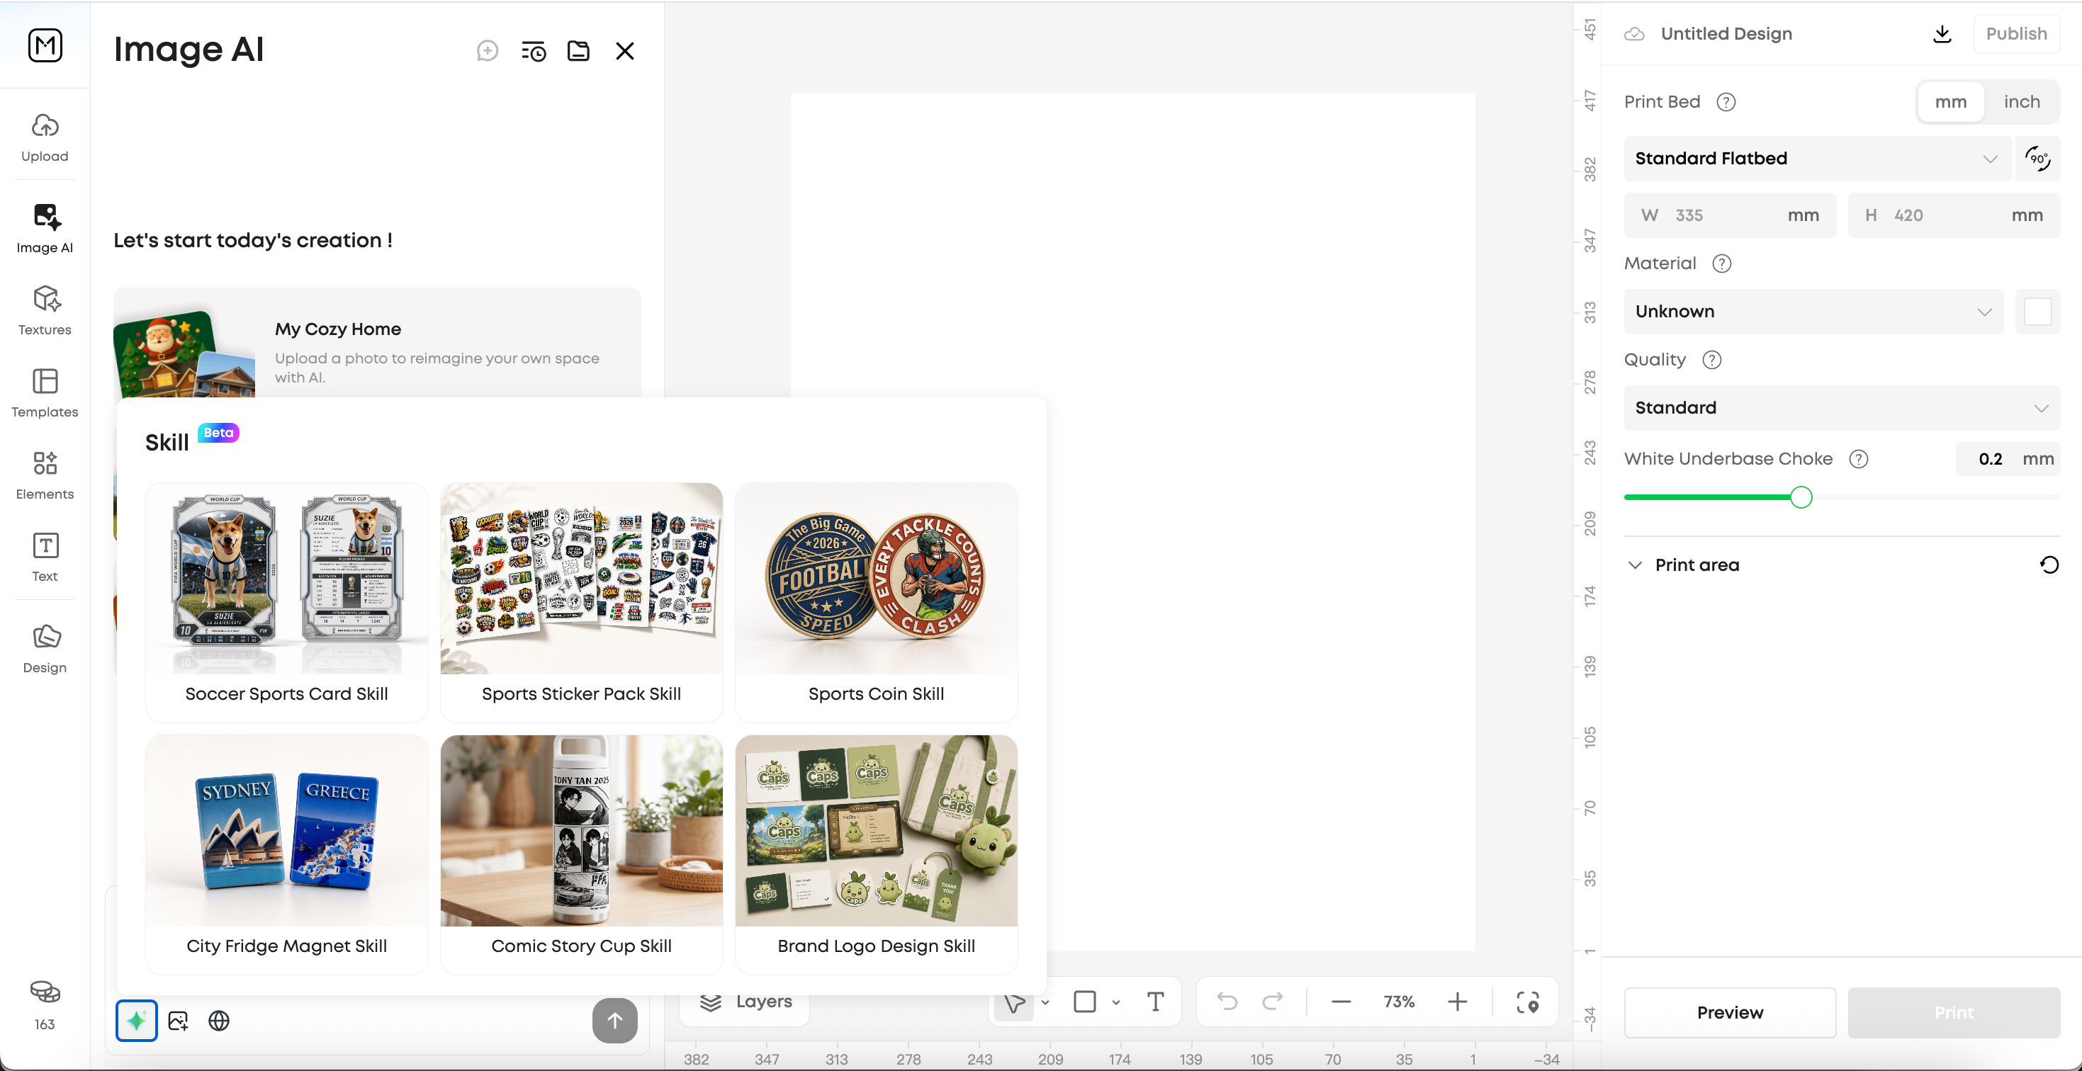Close the Image AI panel
This screenshot has height=1071, width=2082.
pyautogui.click(x=625, y=51)
